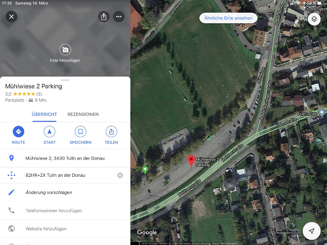
Task: Tap the Start navigation icon
Action: 49,131
